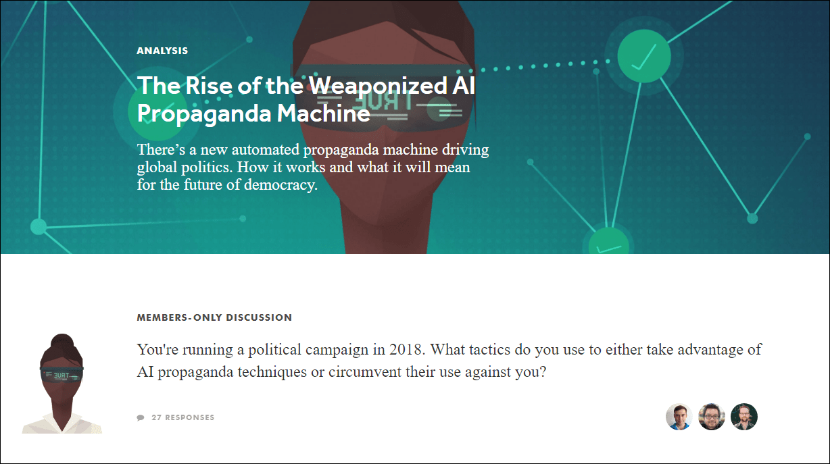This screenshot has height=464, width=830.
Task: Click the small woman illustration thumbnail
Action: (62, 383)
